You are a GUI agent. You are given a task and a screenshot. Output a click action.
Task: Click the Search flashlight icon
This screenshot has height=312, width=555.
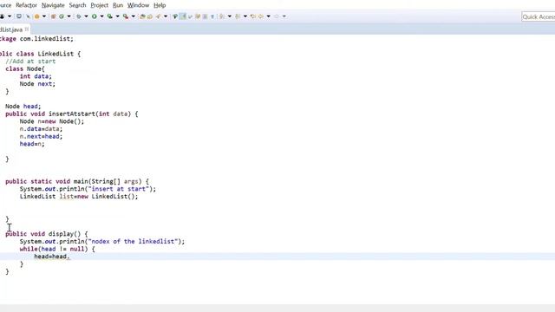tap(158, 16)
